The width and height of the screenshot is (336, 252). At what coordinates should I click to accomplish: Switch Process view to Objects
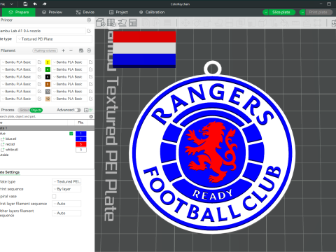pos(36,110)
